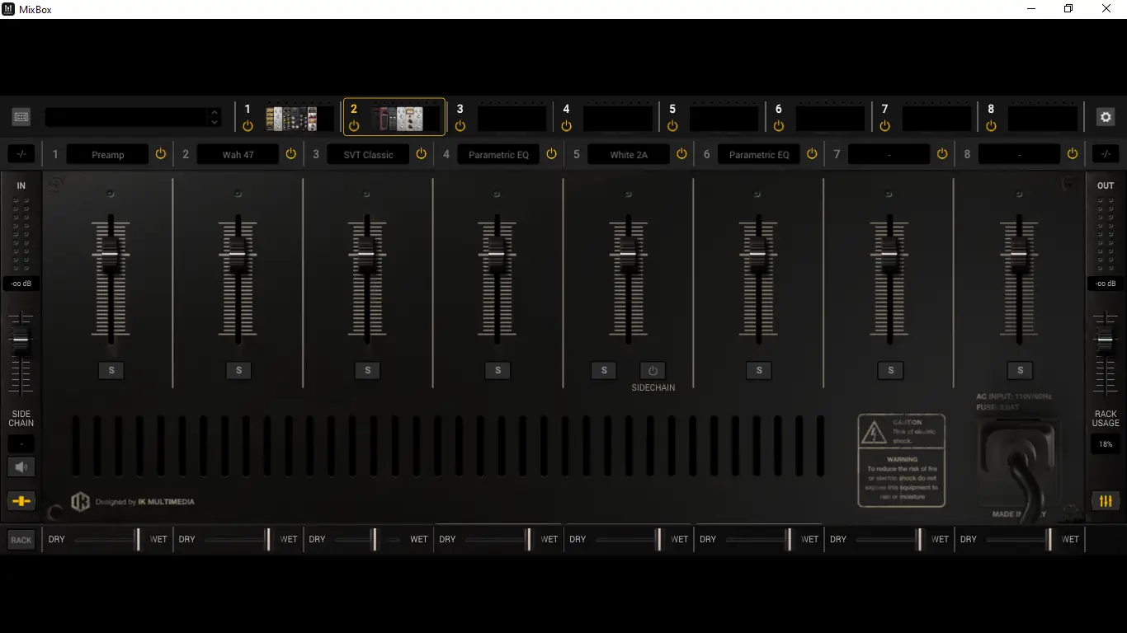Image resolution: width=1127 pixels, height=633 pixels.
Task: Click the up arrow next to the preset field
Action: click(214, 111)
